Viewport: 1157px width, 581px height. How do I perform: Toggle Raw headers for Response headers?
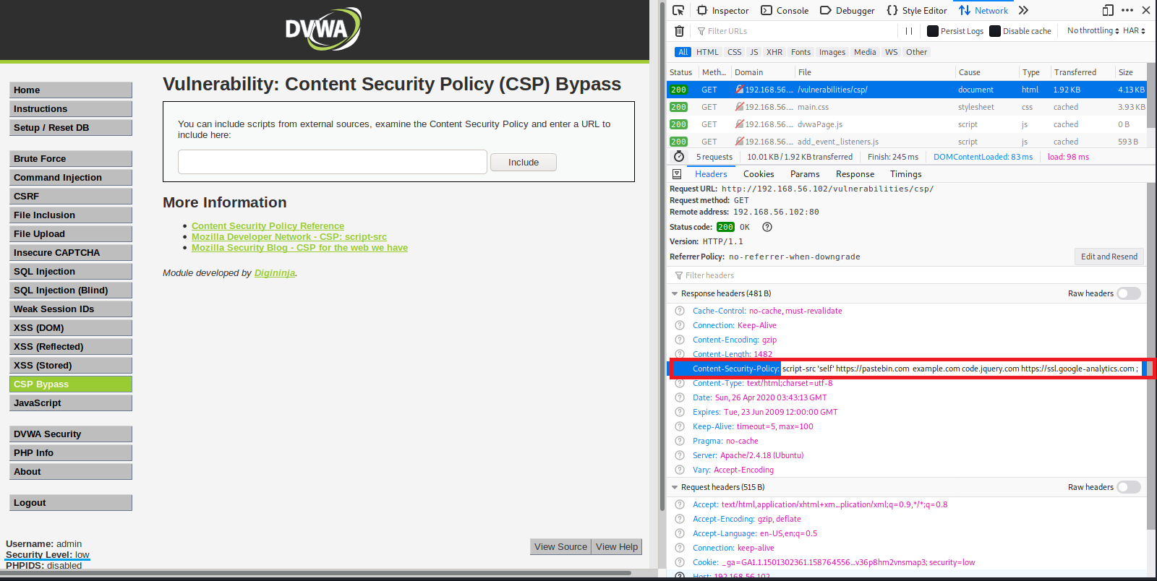(1128, 293)
